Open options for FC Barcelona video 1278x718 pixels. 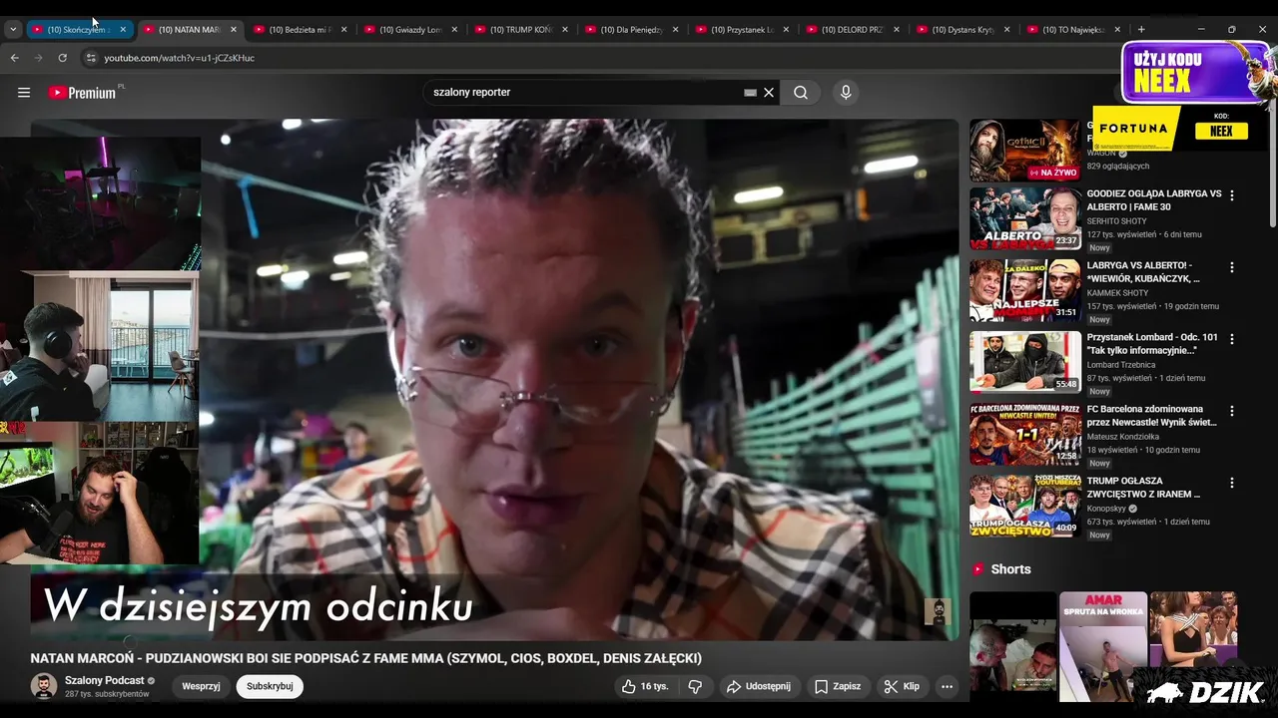click(1231, 411)
